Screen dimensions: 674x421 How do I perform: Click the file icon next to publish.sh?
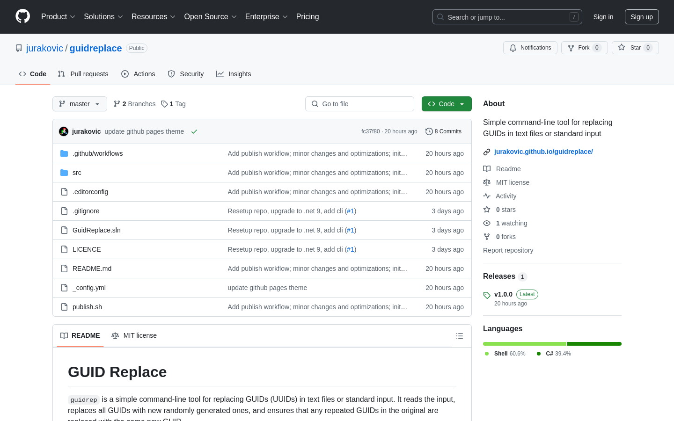64,307
